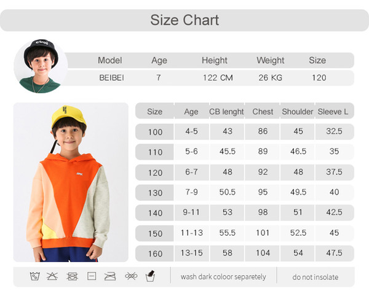Click CB length value 58
This screenshot has height=291, width=369.
click(x=228, y=253)
